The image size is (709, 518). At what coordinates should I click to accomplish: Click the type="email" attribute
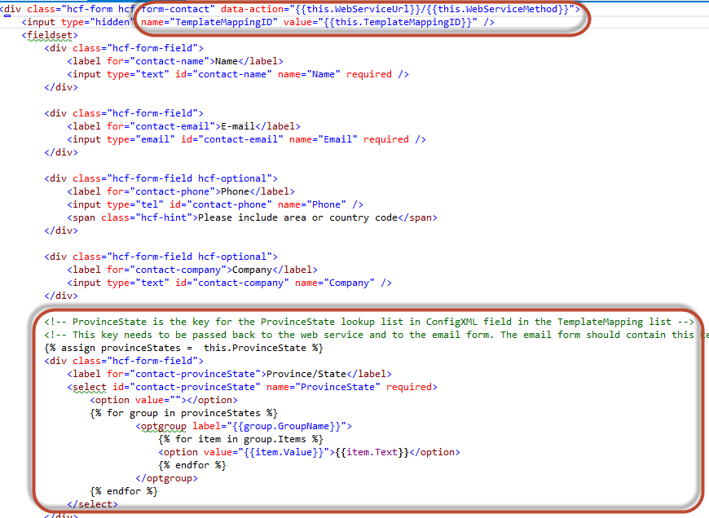tap(141, 139)
